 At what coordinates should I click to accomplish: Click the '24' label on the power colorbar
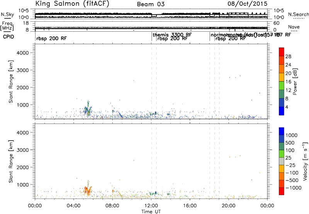[x=288, y=65]
